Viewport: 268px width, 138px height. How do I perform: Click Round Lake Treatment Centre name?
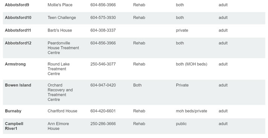click(59, 69)
